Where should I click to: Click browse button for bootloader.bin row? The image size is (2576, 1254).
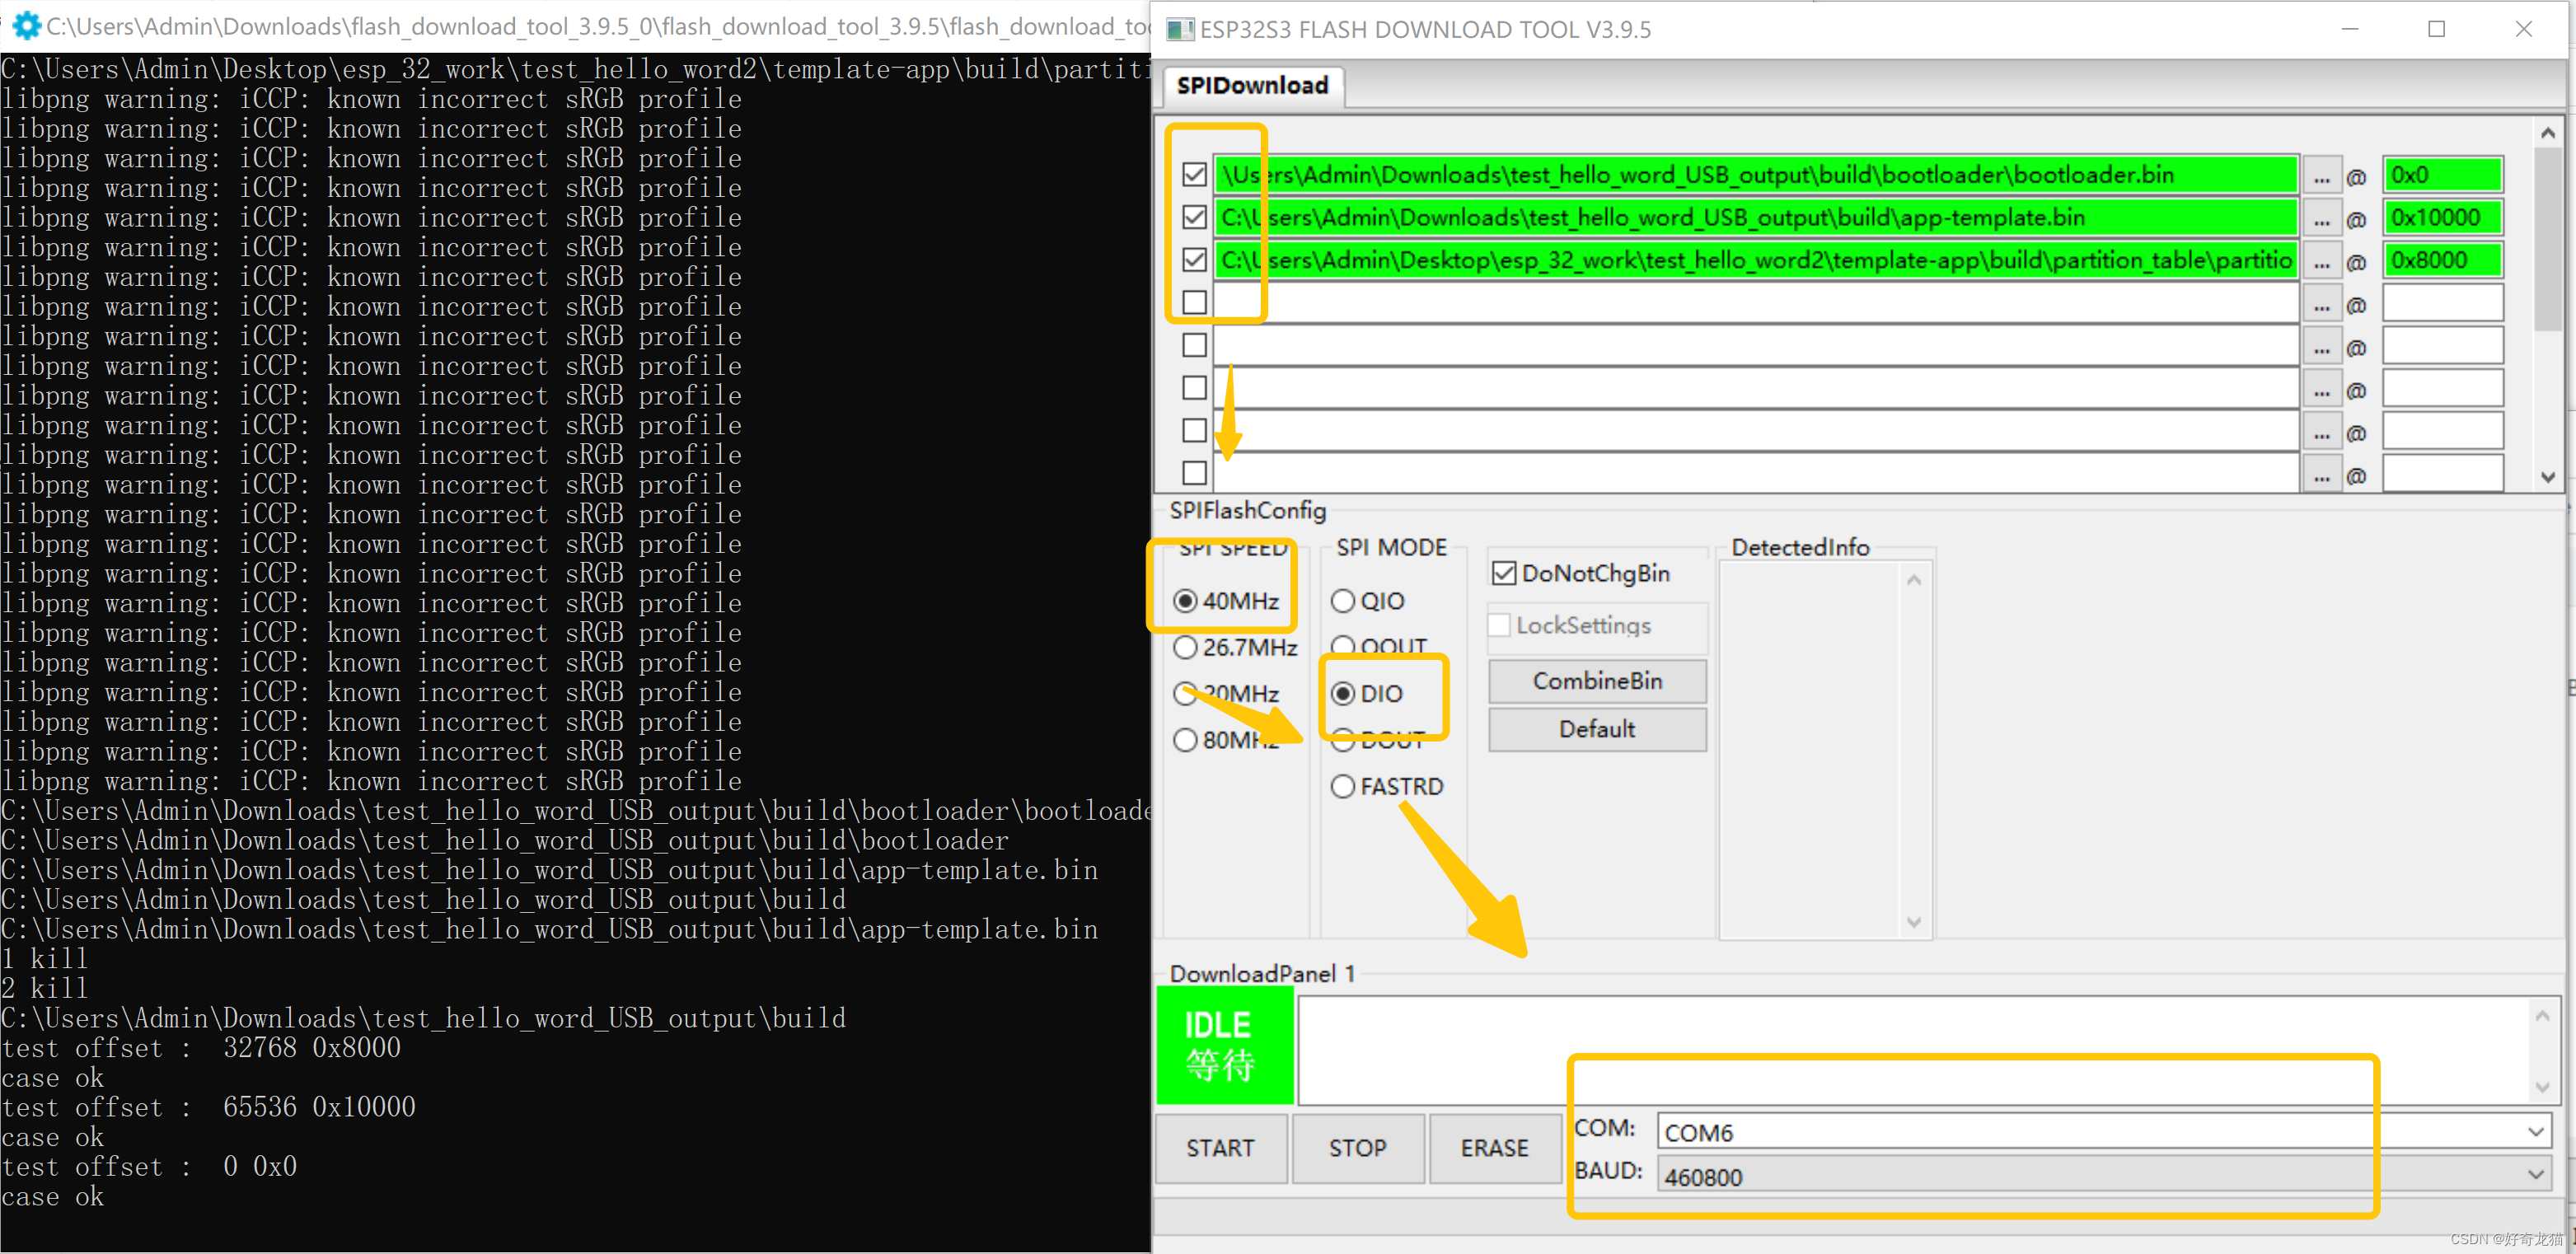(2321, 176)
